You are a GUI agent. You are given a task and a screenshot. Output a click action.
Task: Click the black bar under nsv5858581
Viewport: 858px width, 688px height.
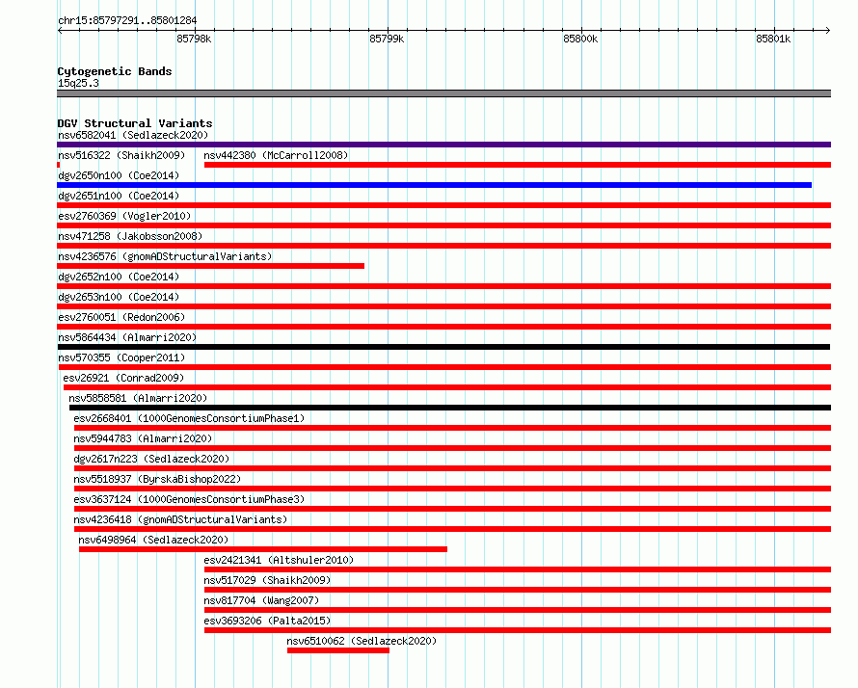tap(450, 408)
